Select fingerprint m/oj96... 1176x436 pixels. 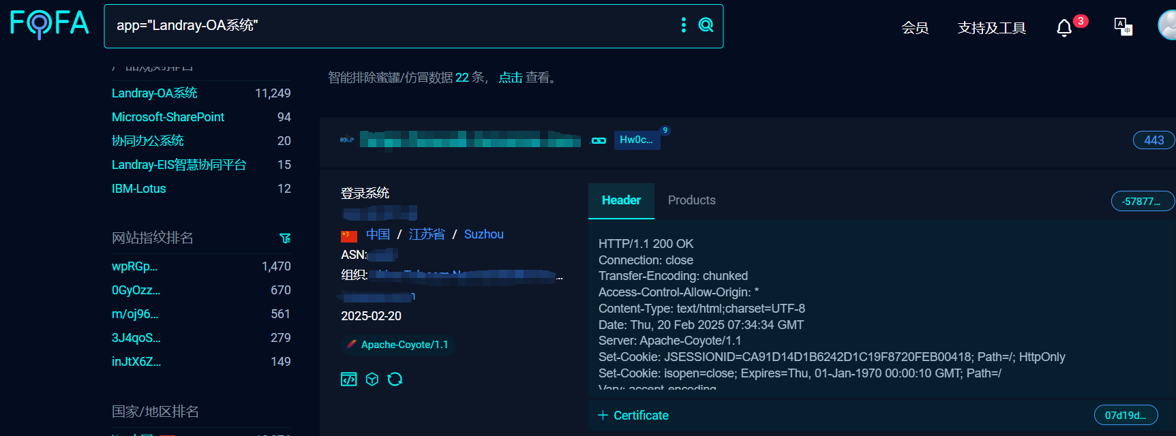[135, 314]
